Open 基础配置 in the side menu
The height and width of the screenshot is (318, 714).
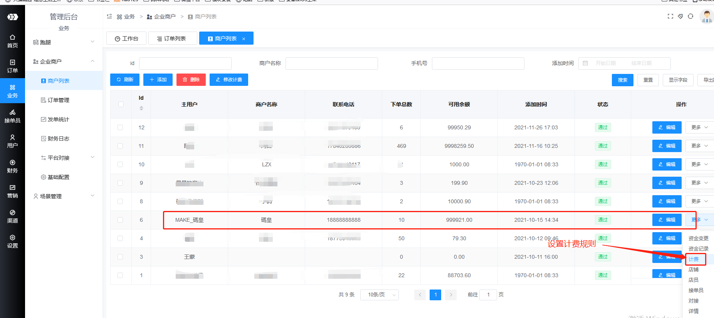tap(64, 177)
